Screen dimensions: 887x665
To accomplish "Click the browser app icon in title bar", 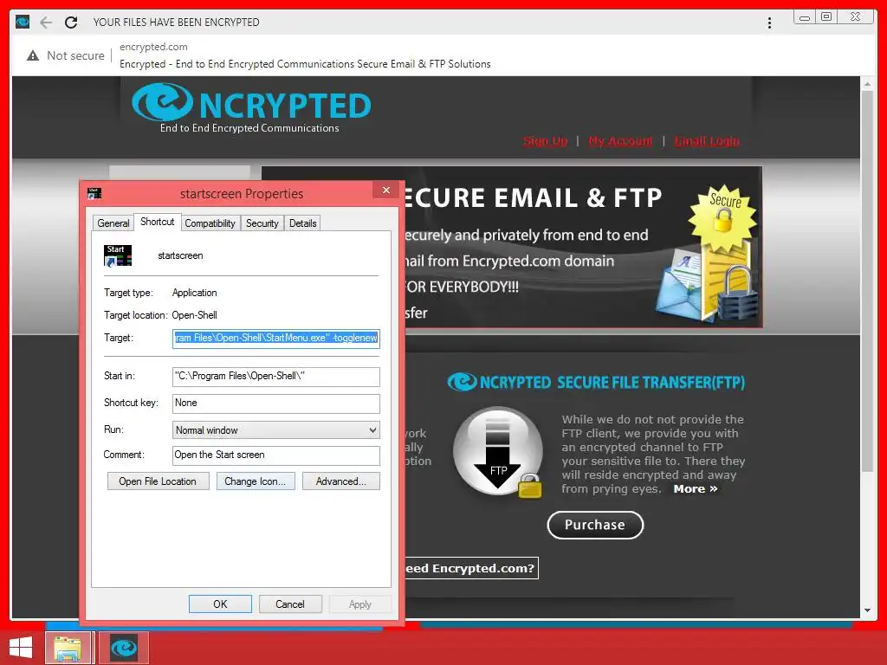I will tap(23, 22).
